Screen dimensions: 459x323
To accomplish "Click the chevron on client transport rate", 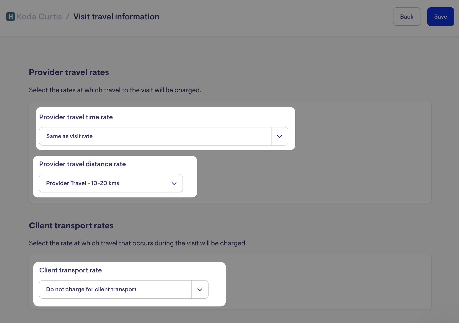I will [x=200, y=289].
